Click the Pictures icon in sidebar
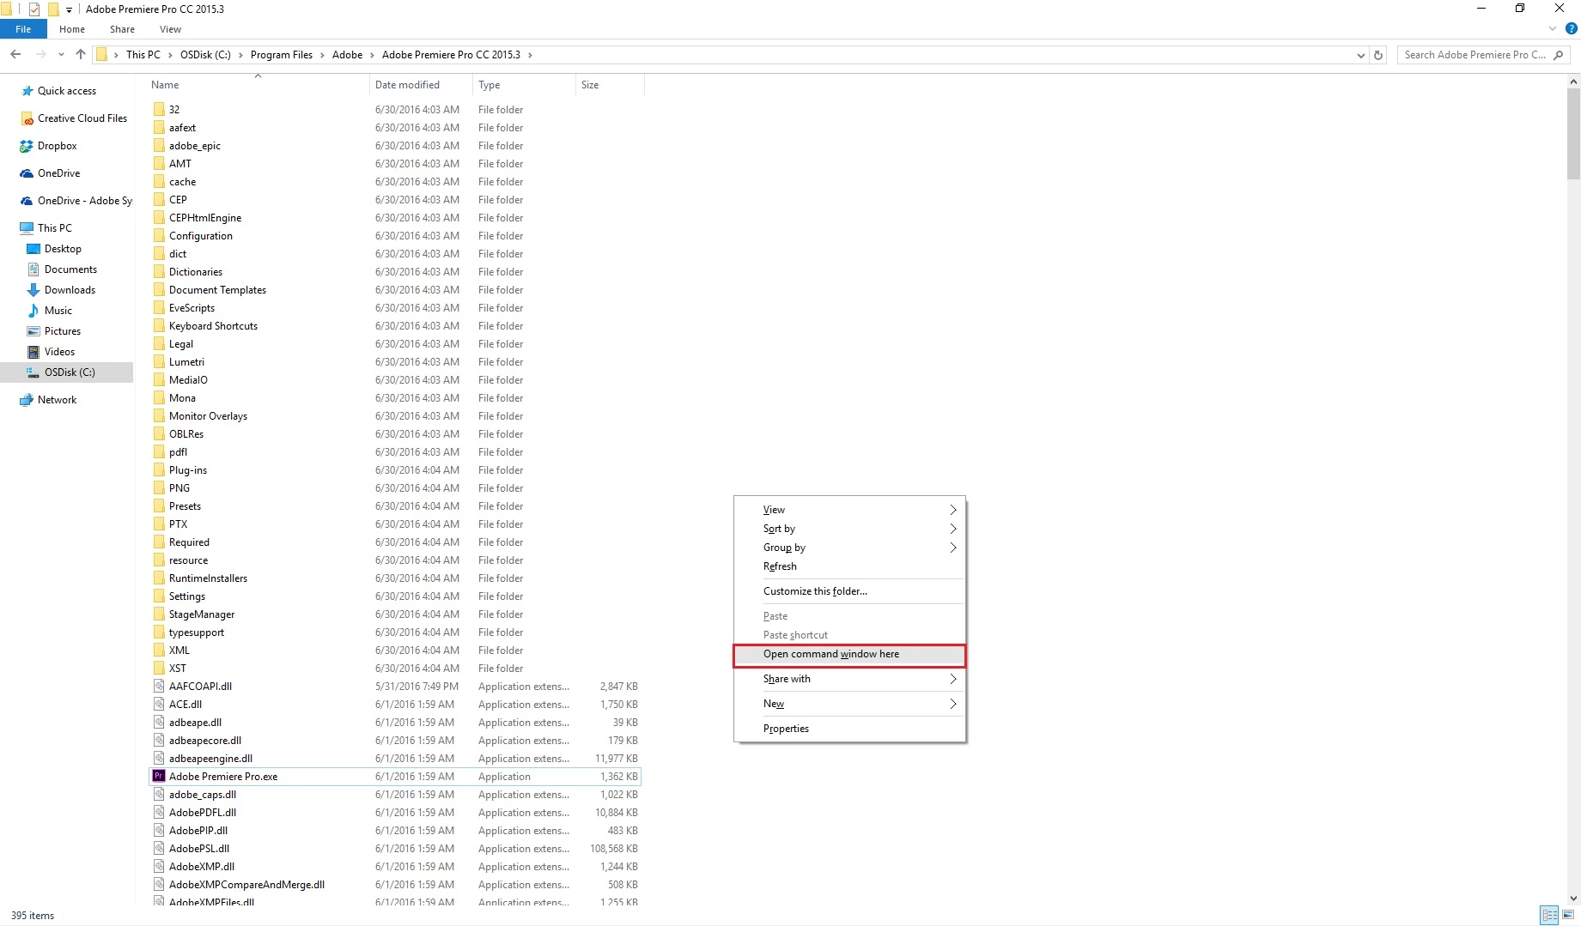Viewport: 1581px width, 926px height. point(33,331)
